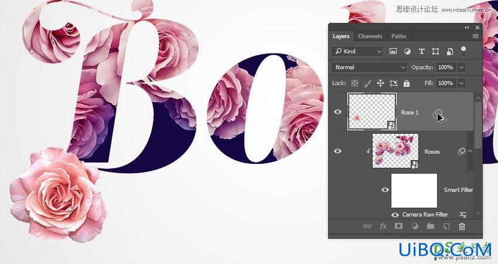Filter layers by type (text) layers
Viewport: 498px width, 264px height.
click(x=421, y=51)
